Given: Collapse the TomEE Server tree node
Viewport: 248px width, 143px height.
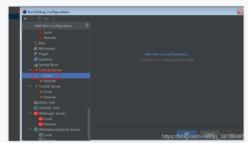Looking at the screenshot, I should tap(30, 86).
